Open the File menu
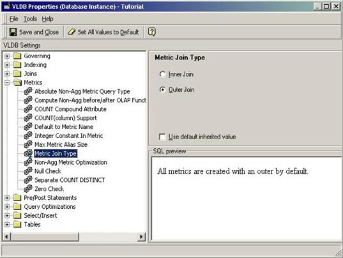 (14, 19)
